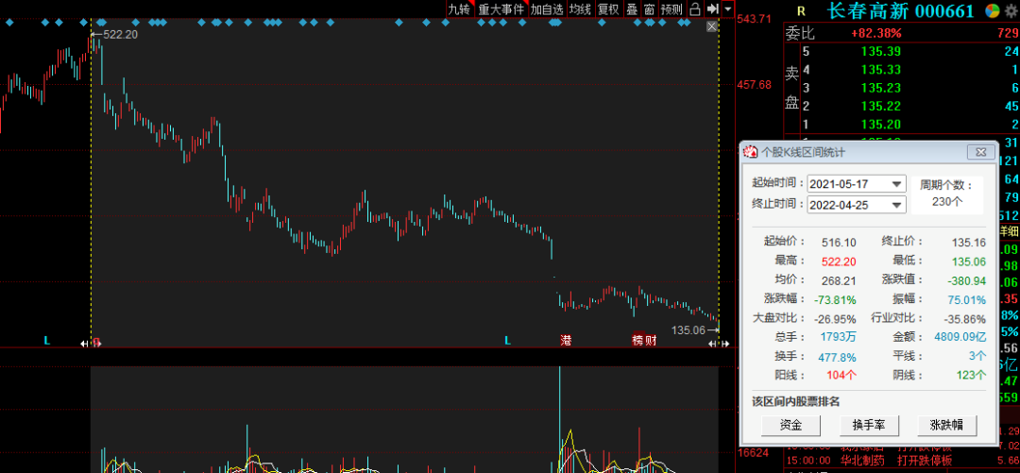Click the 榜 marker at the chart bottom

637,339
